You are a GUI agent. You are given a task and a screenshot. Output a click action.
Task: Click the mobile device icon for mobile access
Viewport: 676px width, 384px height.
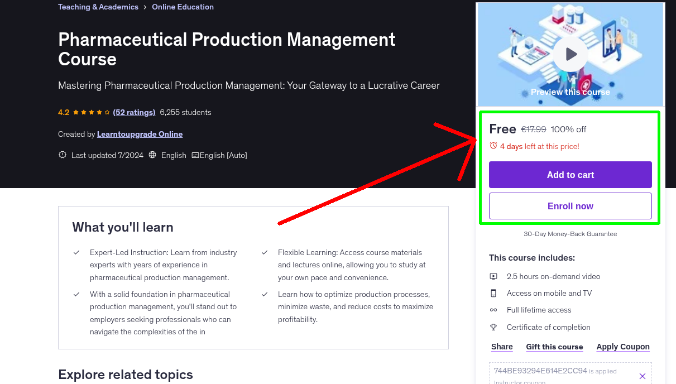(x=493, y=292)
